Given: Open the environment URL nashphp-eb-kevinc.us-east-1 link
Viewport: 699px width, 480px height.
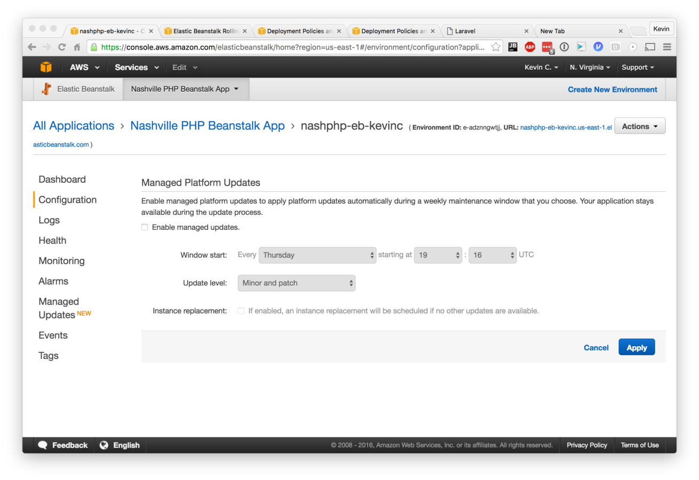Looking at the screenshot, I should click(x=566, y=127).
